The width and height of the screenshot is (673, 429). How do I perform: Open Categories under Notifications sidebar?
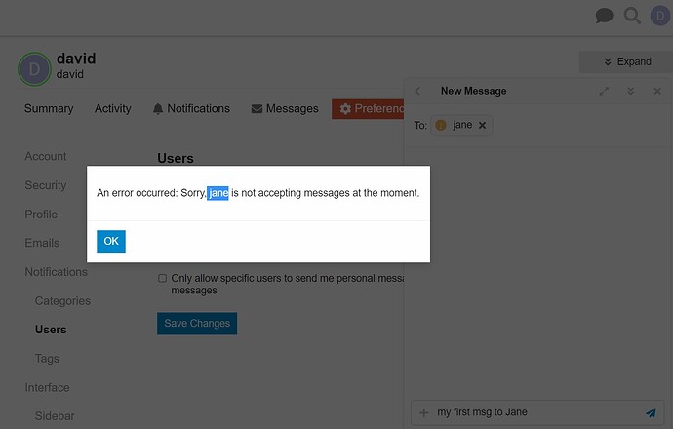coord(62,300)
